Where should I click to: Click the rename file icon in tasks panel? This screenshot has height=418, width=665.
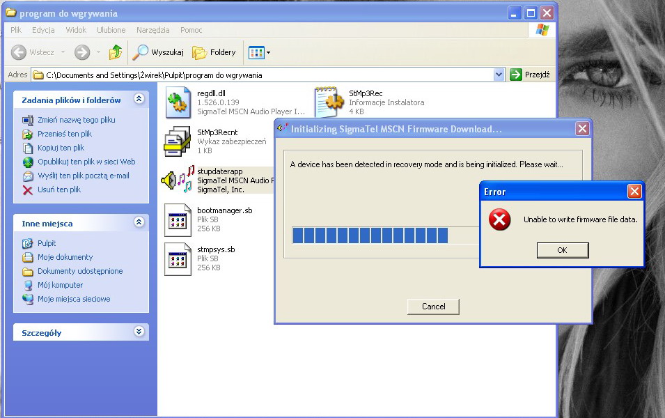(x=28, y=120)
